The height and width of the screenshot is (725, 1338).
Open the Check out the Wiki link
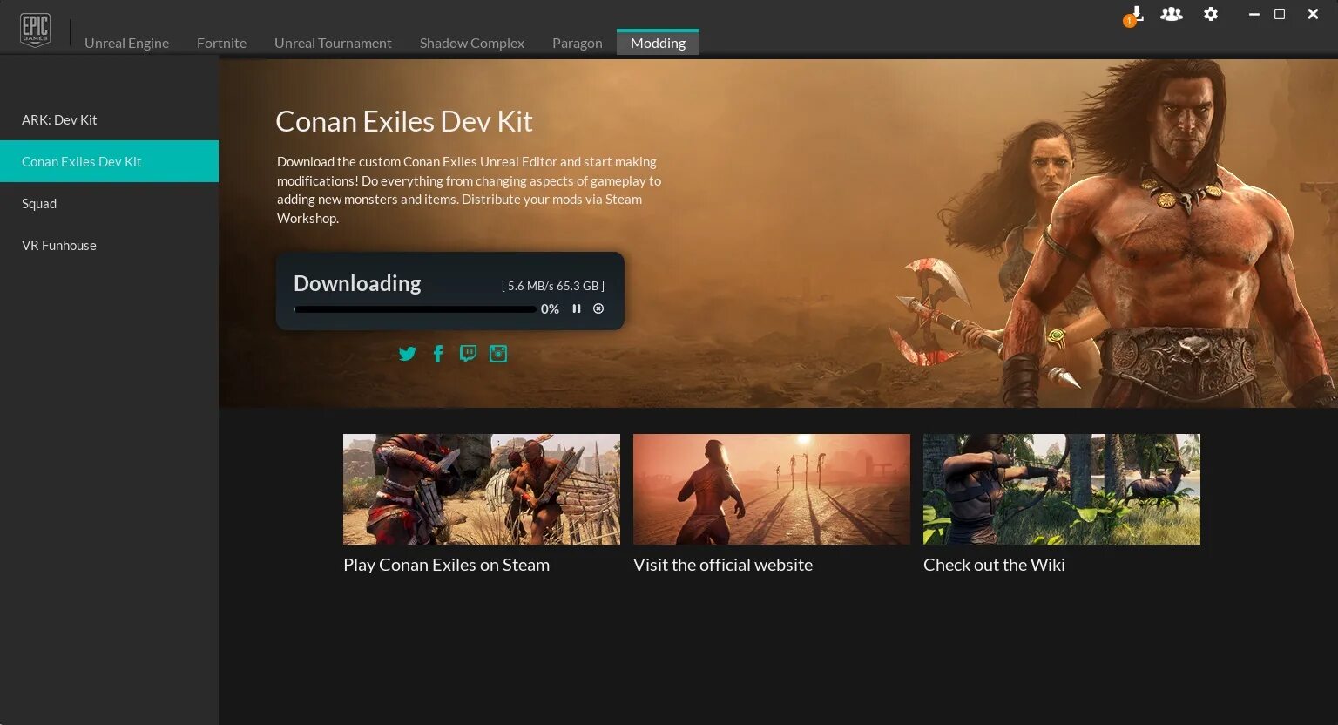point(994,565)
